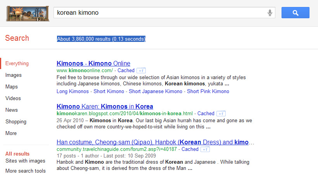This screenshot has width=318, height=180.
Task: Click the microphone voice search icon
Action: tap(270, 12)
